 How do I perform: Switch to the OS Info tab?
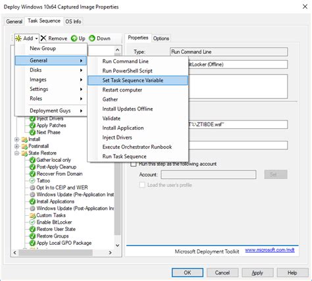[x=73, y=22]
